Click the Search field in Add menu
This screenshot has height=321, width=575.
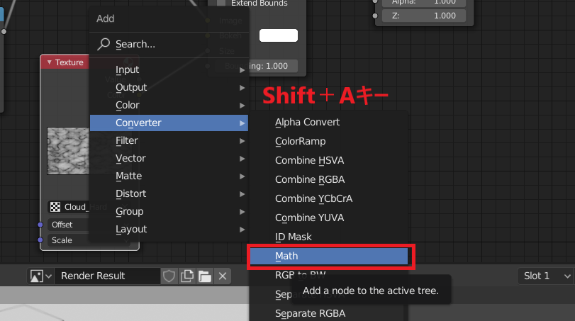point(169,44)
